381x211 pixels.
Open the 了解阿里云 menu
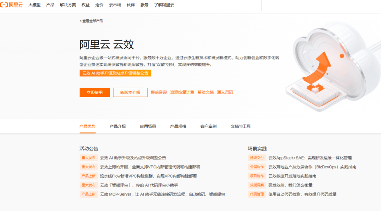[164, 5]
